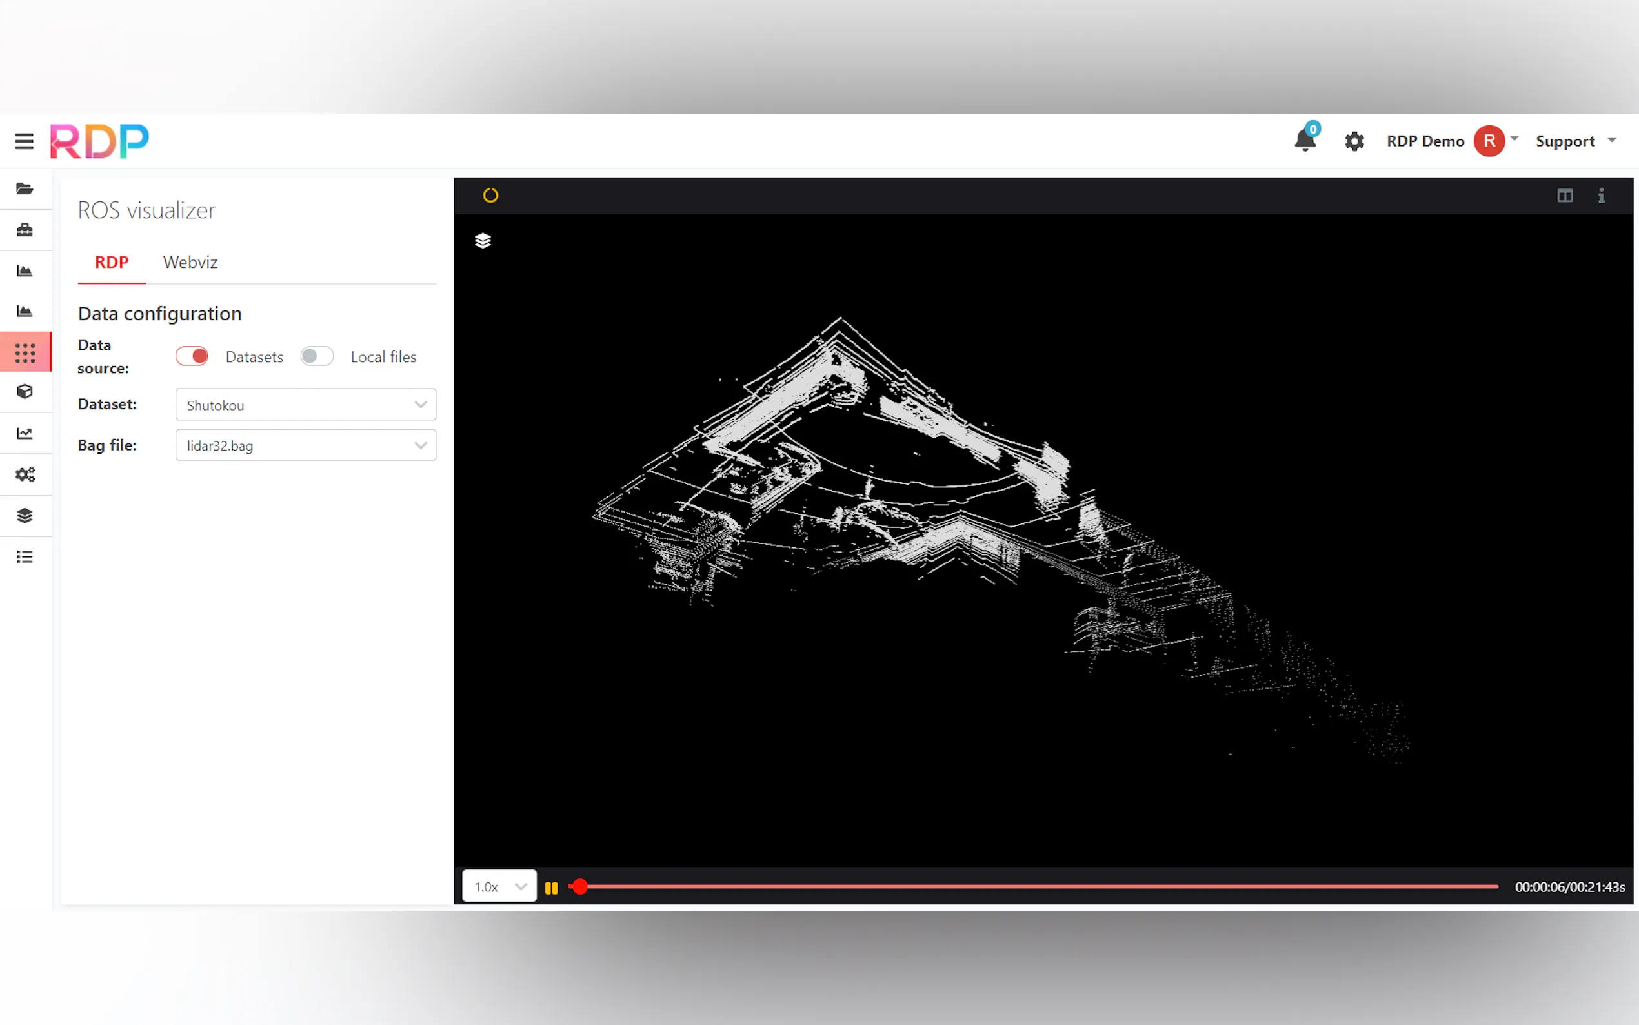1639x1025 pixels.
Task: Open the 1.0x playback speed dropdown
Action: 499,887
